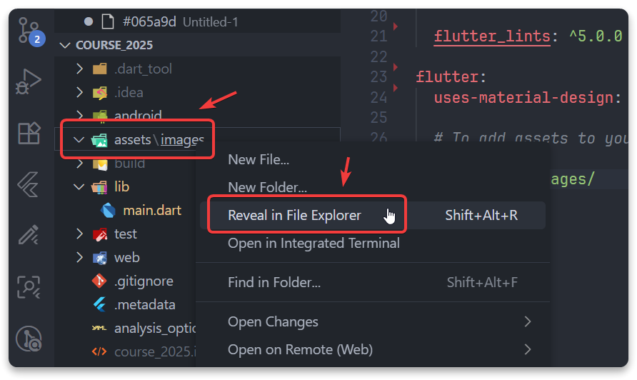Click the test folder icon
The image size is (637, 380).
(x=100, y=234)
